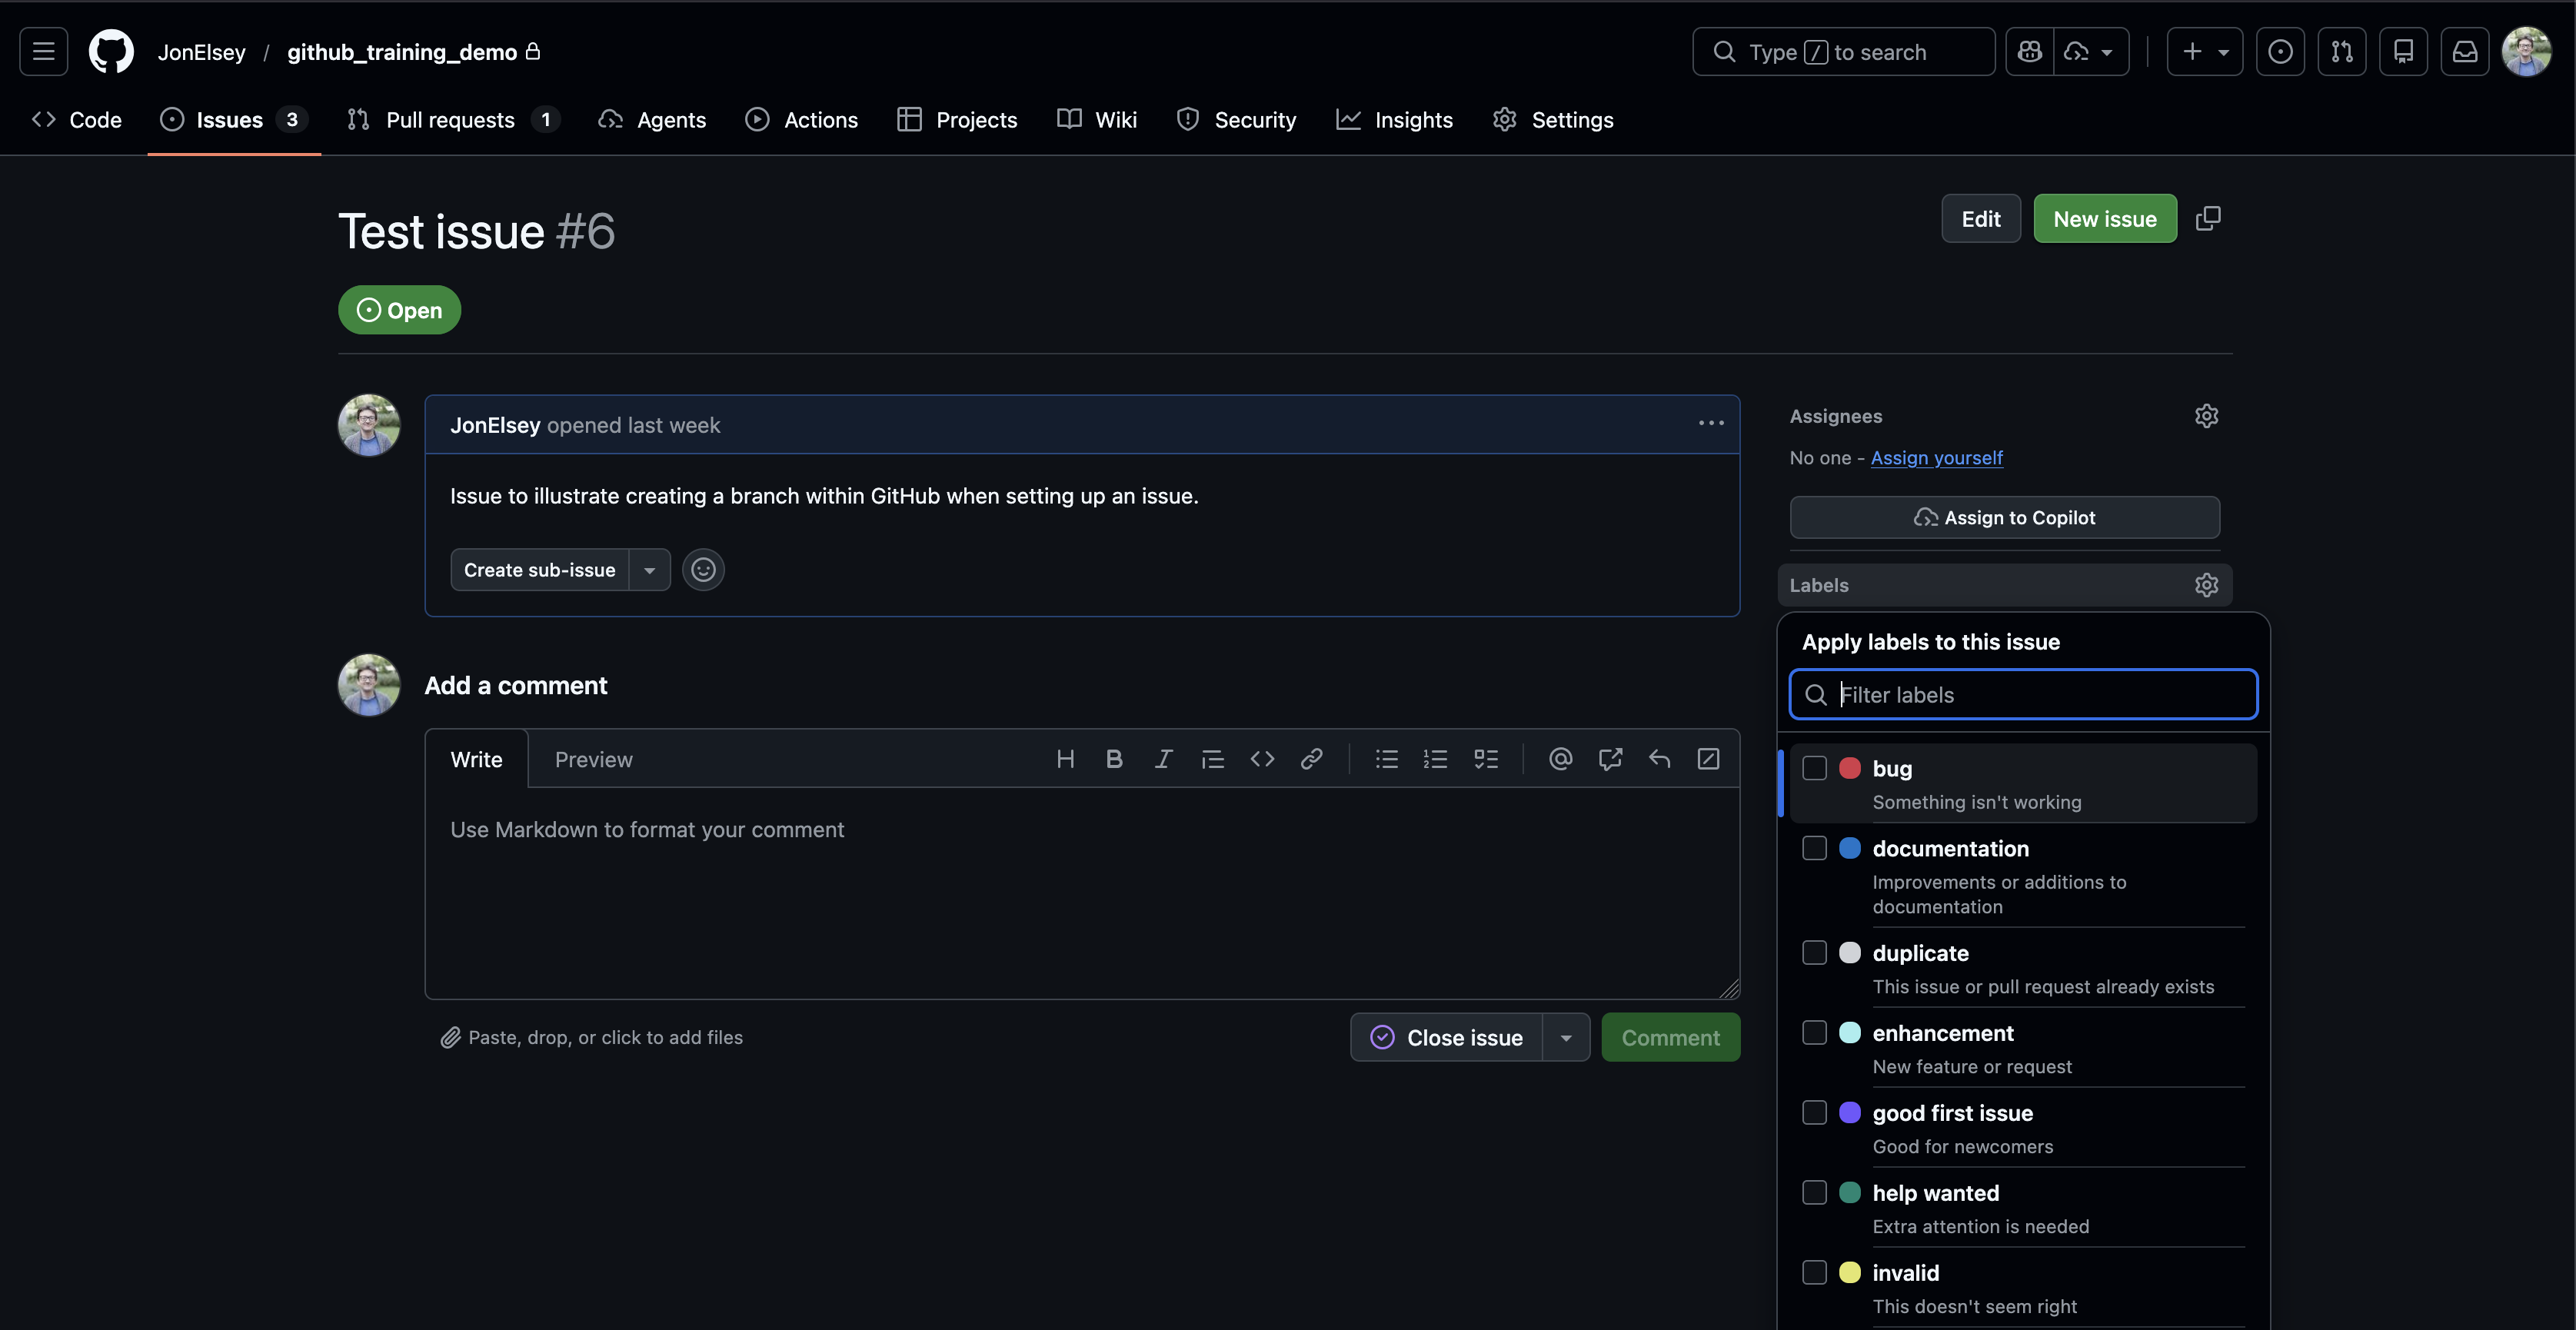Select the help wanted label checkbox
Image resolution: width=2576 pixels, height=1330 pixels.
click(x=1814, y=1192)
